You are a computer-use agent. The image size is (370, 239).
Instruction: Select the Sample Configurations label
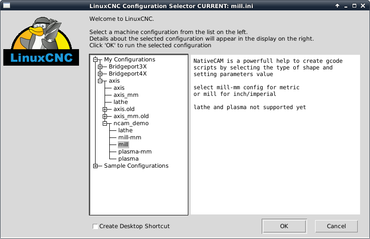(x=136, y=166)
